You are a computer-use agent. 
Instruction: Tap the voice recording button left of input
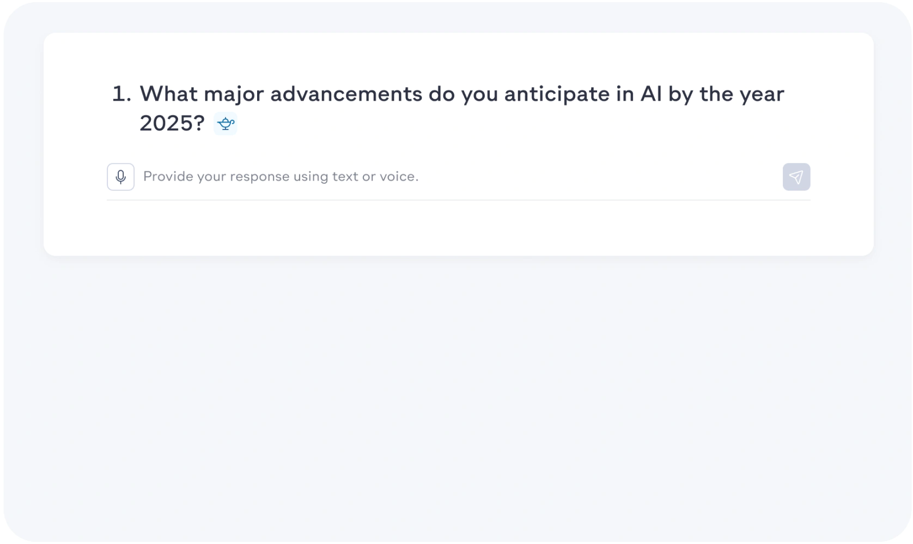pos(120,177)
